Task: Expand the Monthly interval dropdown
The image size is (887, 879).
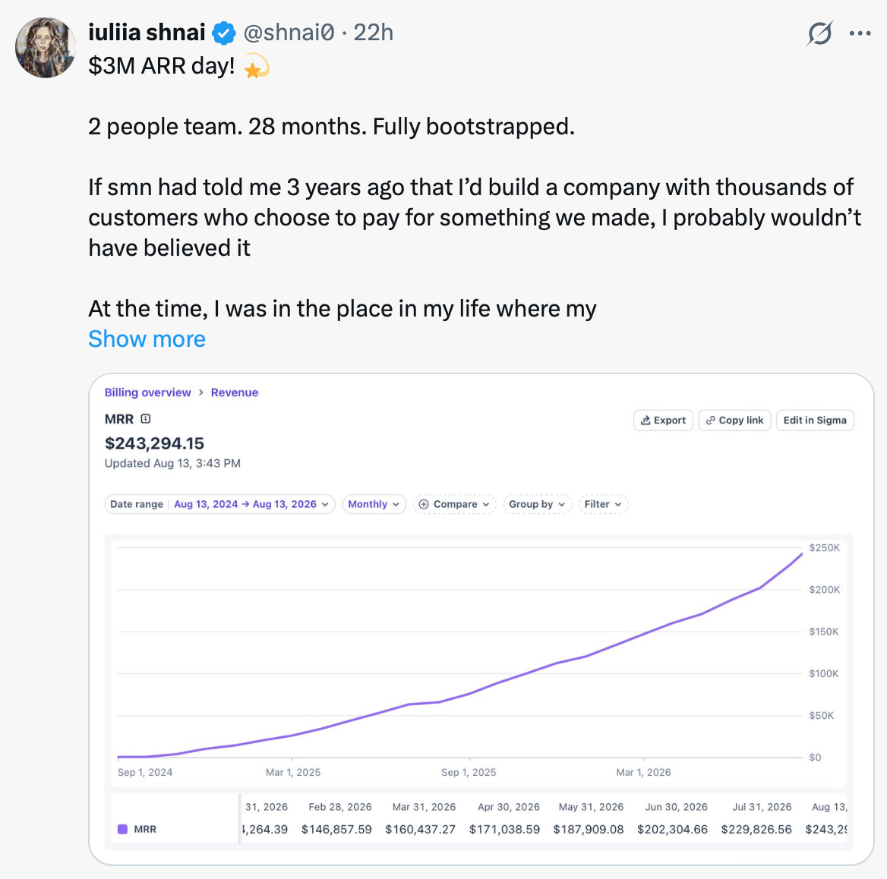Action: click(374, 504)
